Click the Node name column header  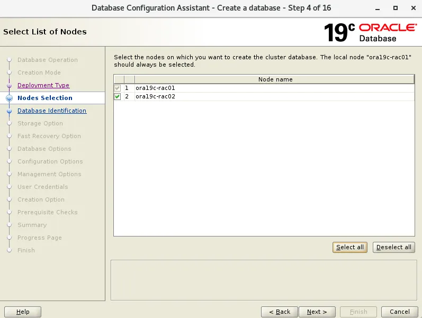pos(274,79)
